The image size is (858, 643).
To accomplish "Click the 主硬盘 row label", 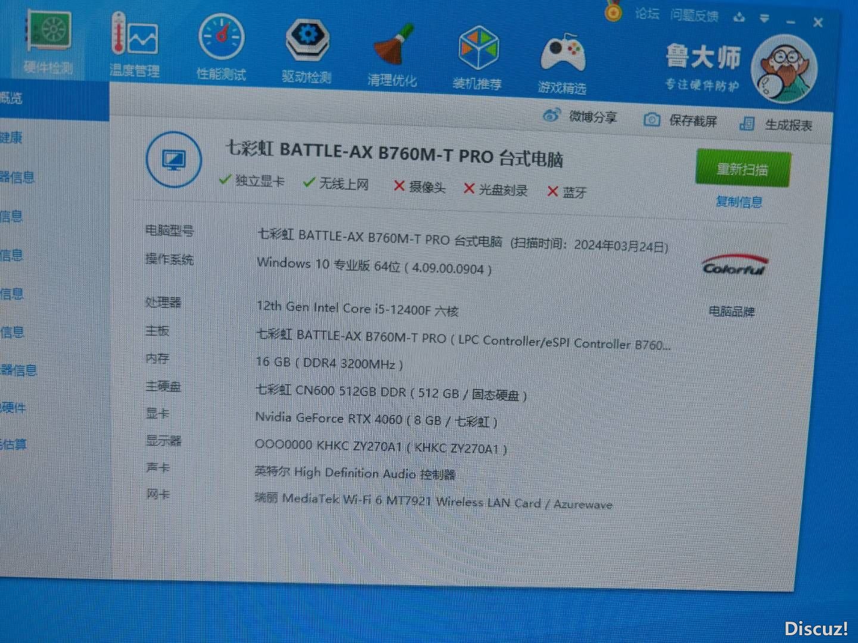I will (163, 386).
